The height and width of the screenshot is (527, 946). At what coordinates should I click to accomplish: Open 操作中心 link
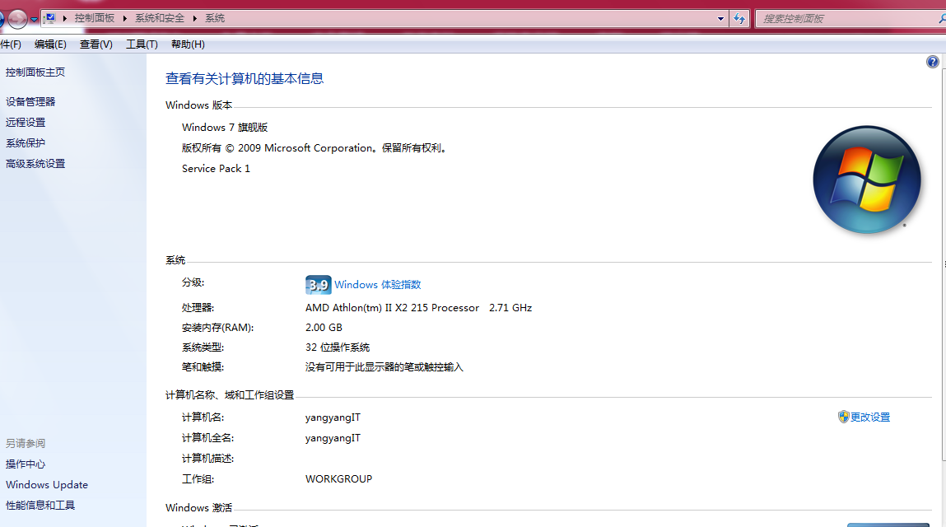[26, 464]
